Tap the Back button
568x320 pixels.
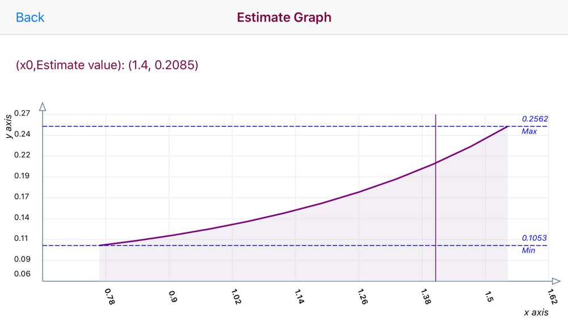click(x=30, y=17)
